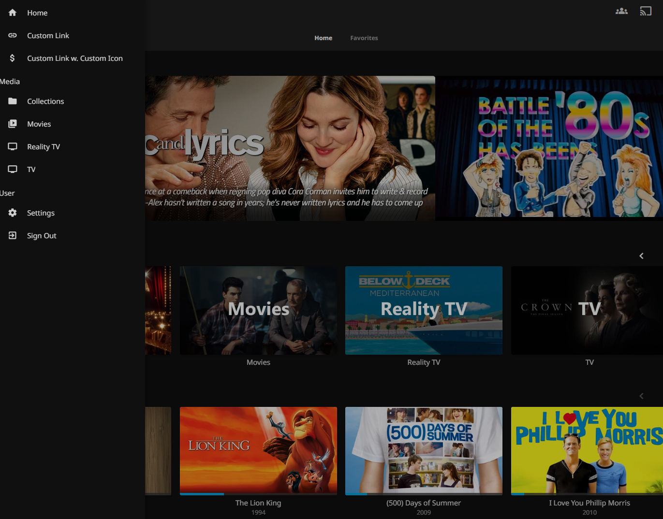Open the Reality TV library card
This screenshot has width=663, height=519.
coord(424,310)
